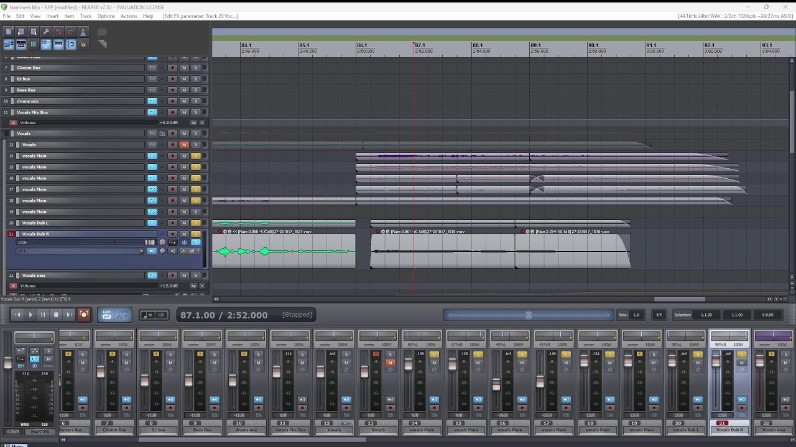Toggle FX bypass power on Vocals Dub R

point(184,242)
